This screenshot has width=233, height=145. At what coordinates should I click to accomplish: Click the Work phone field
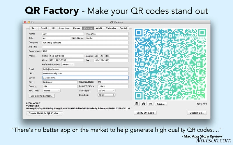(x=67, y=60)
